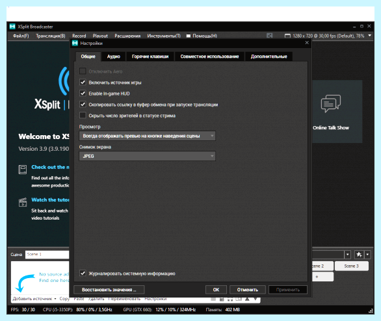Open the 'Дополнительные' tab
Image resolution: width=381 pixels, height=321 pixels.
(x=269, y=57)
